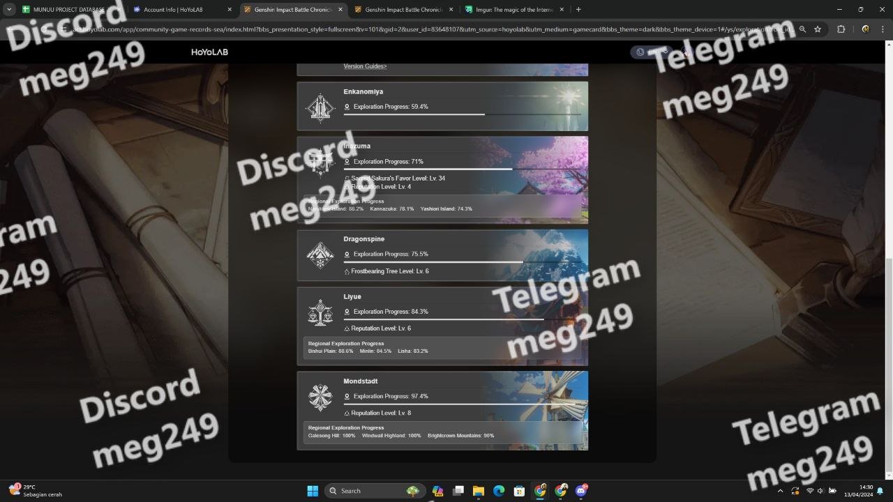Click Mondstadt Reputation Level icon
The image size is (893, 502).
point(347,413)
